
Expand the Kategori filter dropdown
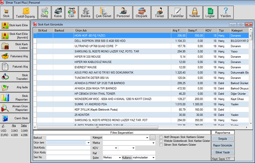click(x=147, y=138)
